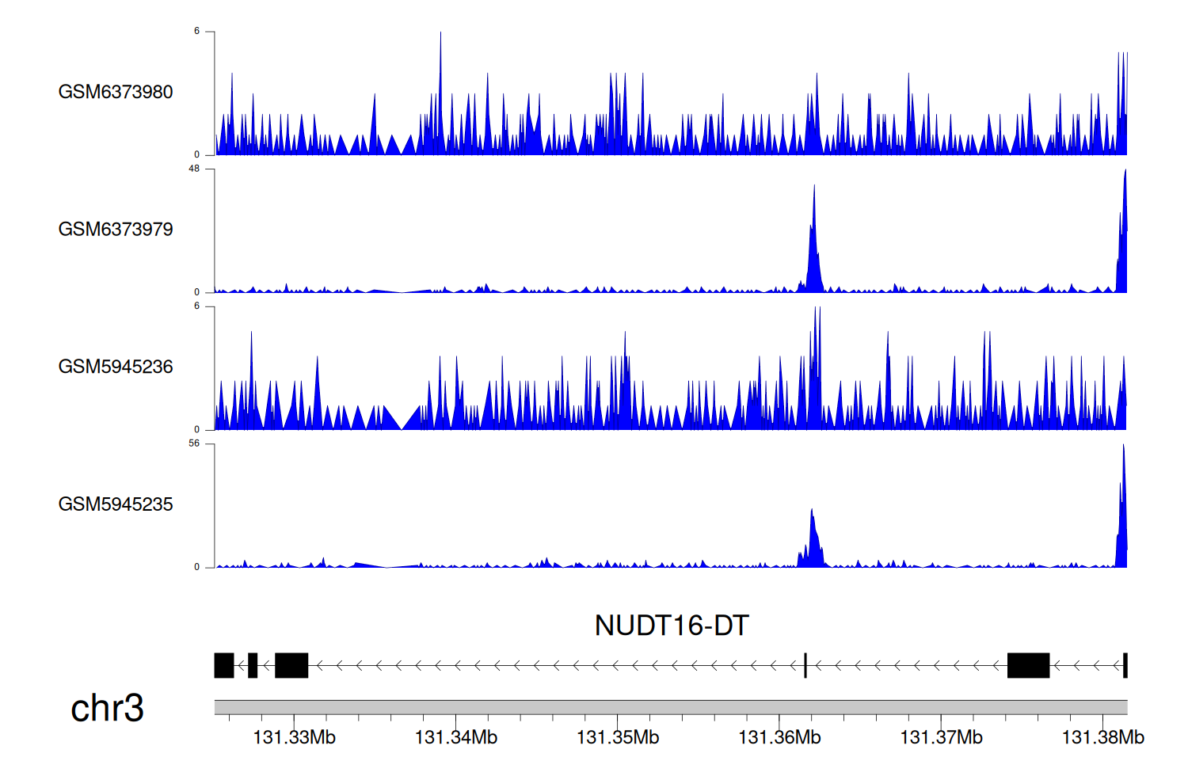Screen dimensions: 1188x776
Task: Select the 131.34Mb axis tick label
Action: 455,738
